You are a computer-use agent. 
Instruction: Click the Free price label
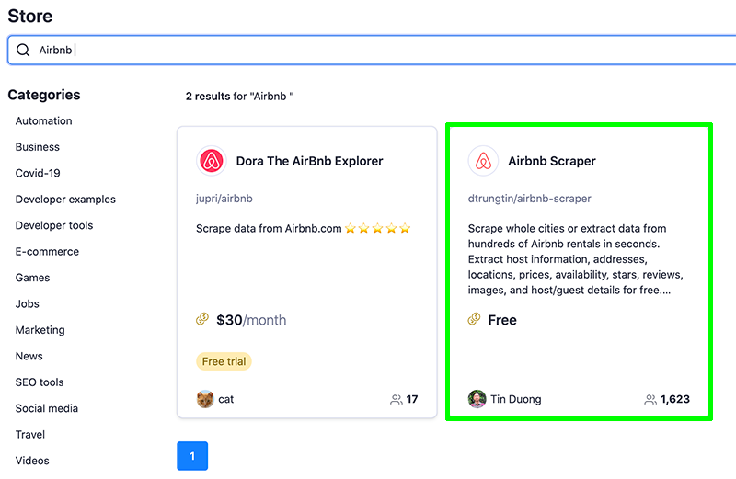502,320
